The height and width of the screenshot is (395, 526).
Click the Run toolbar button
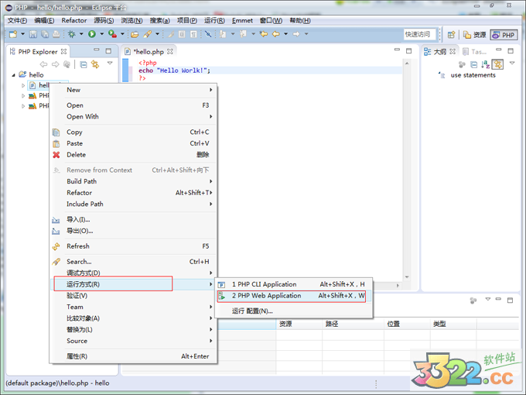[91, 34]
